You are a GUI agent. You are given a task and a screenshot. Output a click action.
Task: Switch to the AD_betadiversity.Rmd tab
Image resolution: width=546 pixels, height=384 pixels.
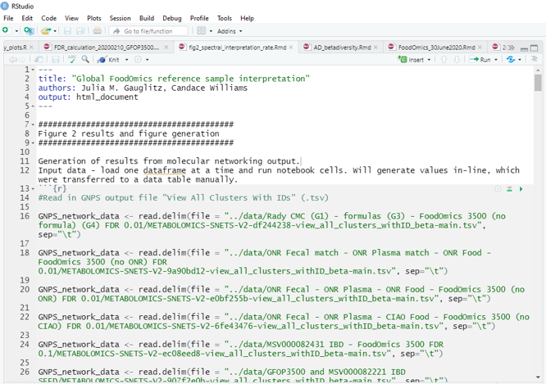coord(342,47)
